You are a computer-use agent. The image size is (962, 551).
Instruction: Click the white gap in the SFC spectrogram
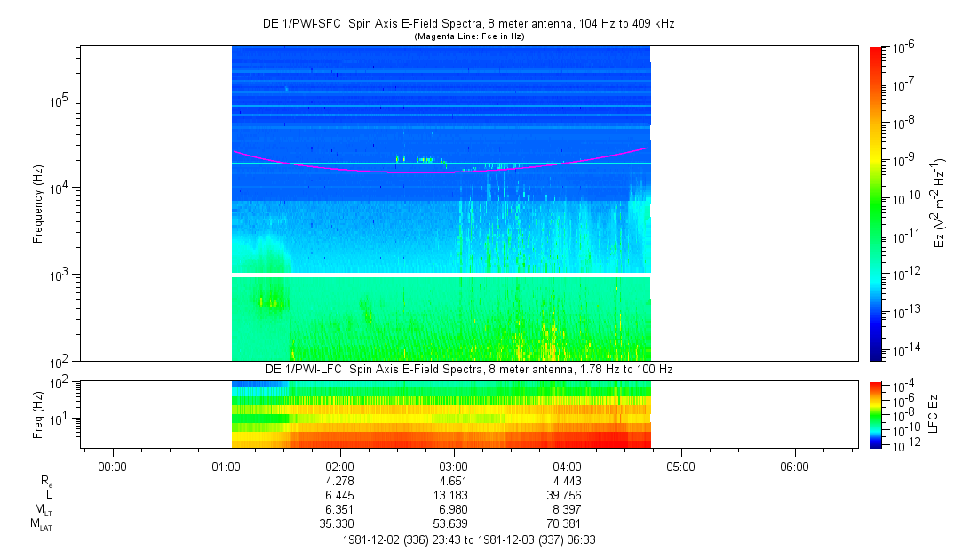(441, 275)
